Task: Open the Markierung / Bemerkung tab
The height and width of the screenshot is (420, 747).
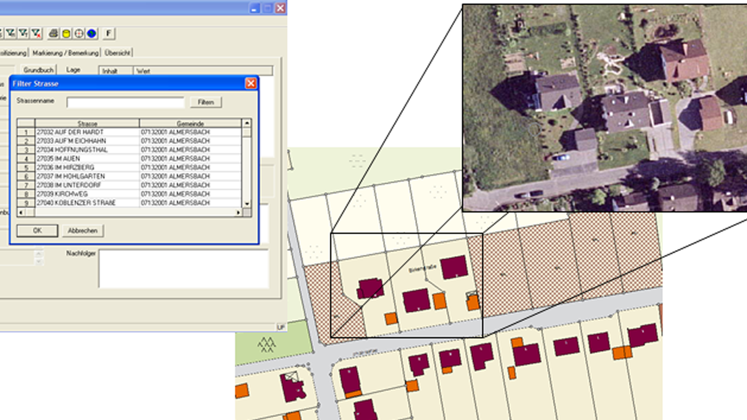Action: 65,53
